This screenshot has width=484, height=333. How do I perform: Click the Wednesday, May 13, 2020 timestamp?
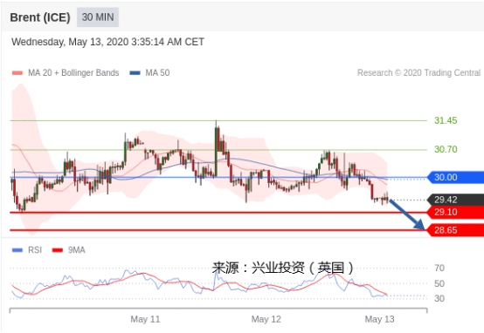tap(107, 42)
